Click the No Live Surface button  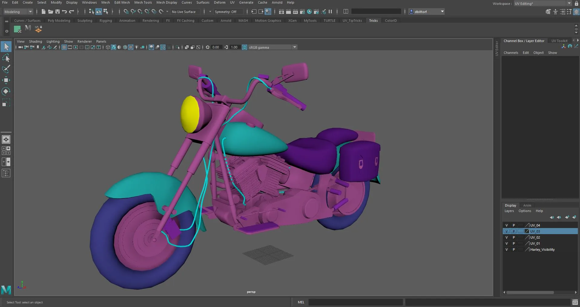184,11
